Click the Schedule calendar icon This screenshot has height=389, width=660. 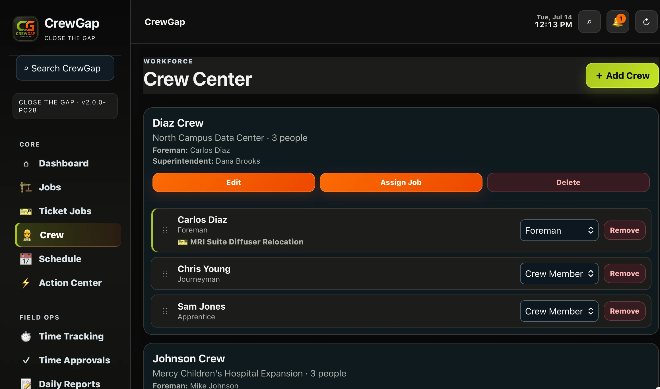pyautogui.click(x=26, y=259)
